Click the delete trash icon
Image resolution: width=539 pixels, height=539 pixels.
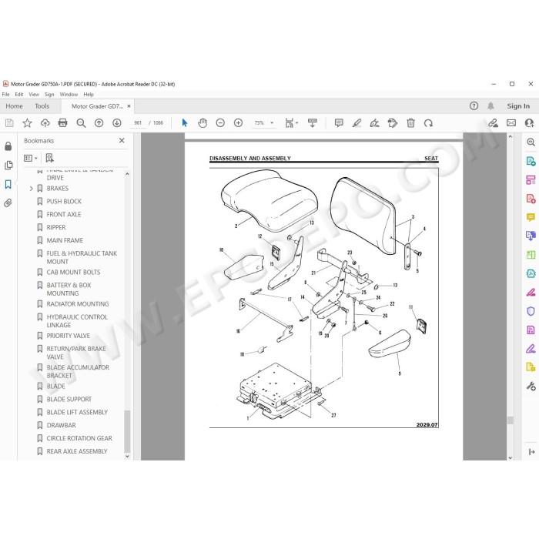pos(410,122)
